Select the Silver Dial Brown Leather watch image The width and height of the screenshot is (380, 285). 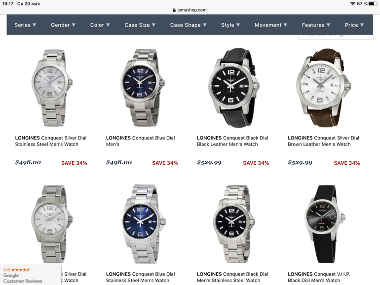[x=324, y=88]
